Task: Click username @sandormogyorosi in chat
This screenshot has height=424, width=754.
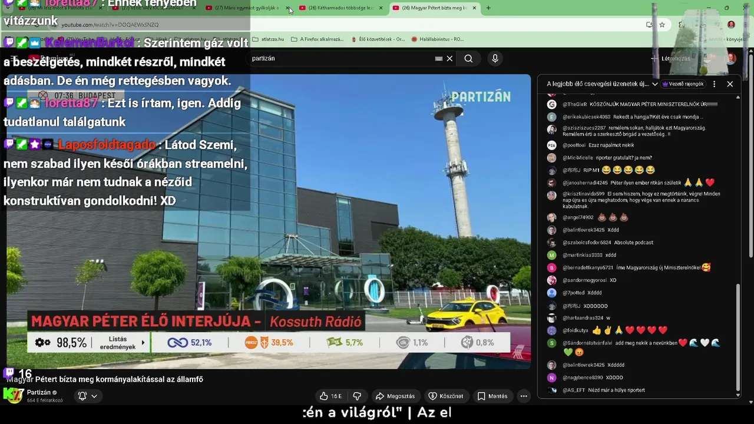Action: (x=584, y=280)
